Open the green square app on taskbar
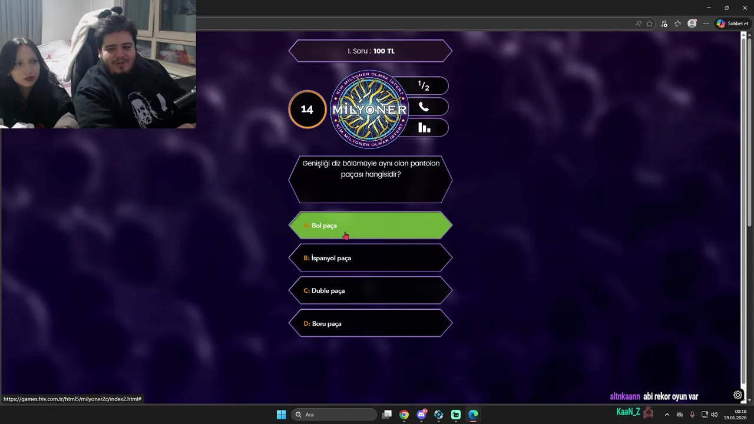Viewport: 754px width, 424px height. [456, 415]
